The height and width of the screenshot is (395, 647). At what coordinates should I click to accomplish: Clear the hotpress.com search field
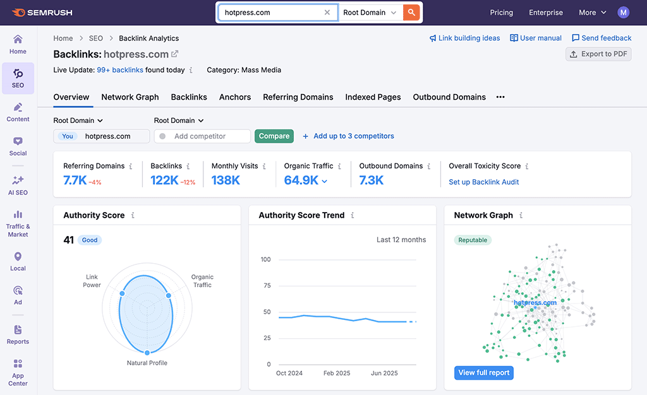327,13
